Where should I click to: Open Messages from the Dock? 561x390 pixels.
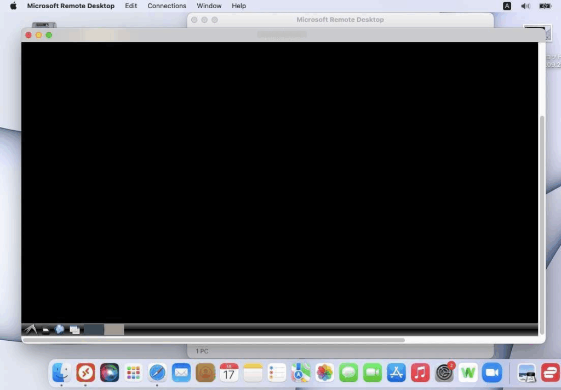coord(348,372)
